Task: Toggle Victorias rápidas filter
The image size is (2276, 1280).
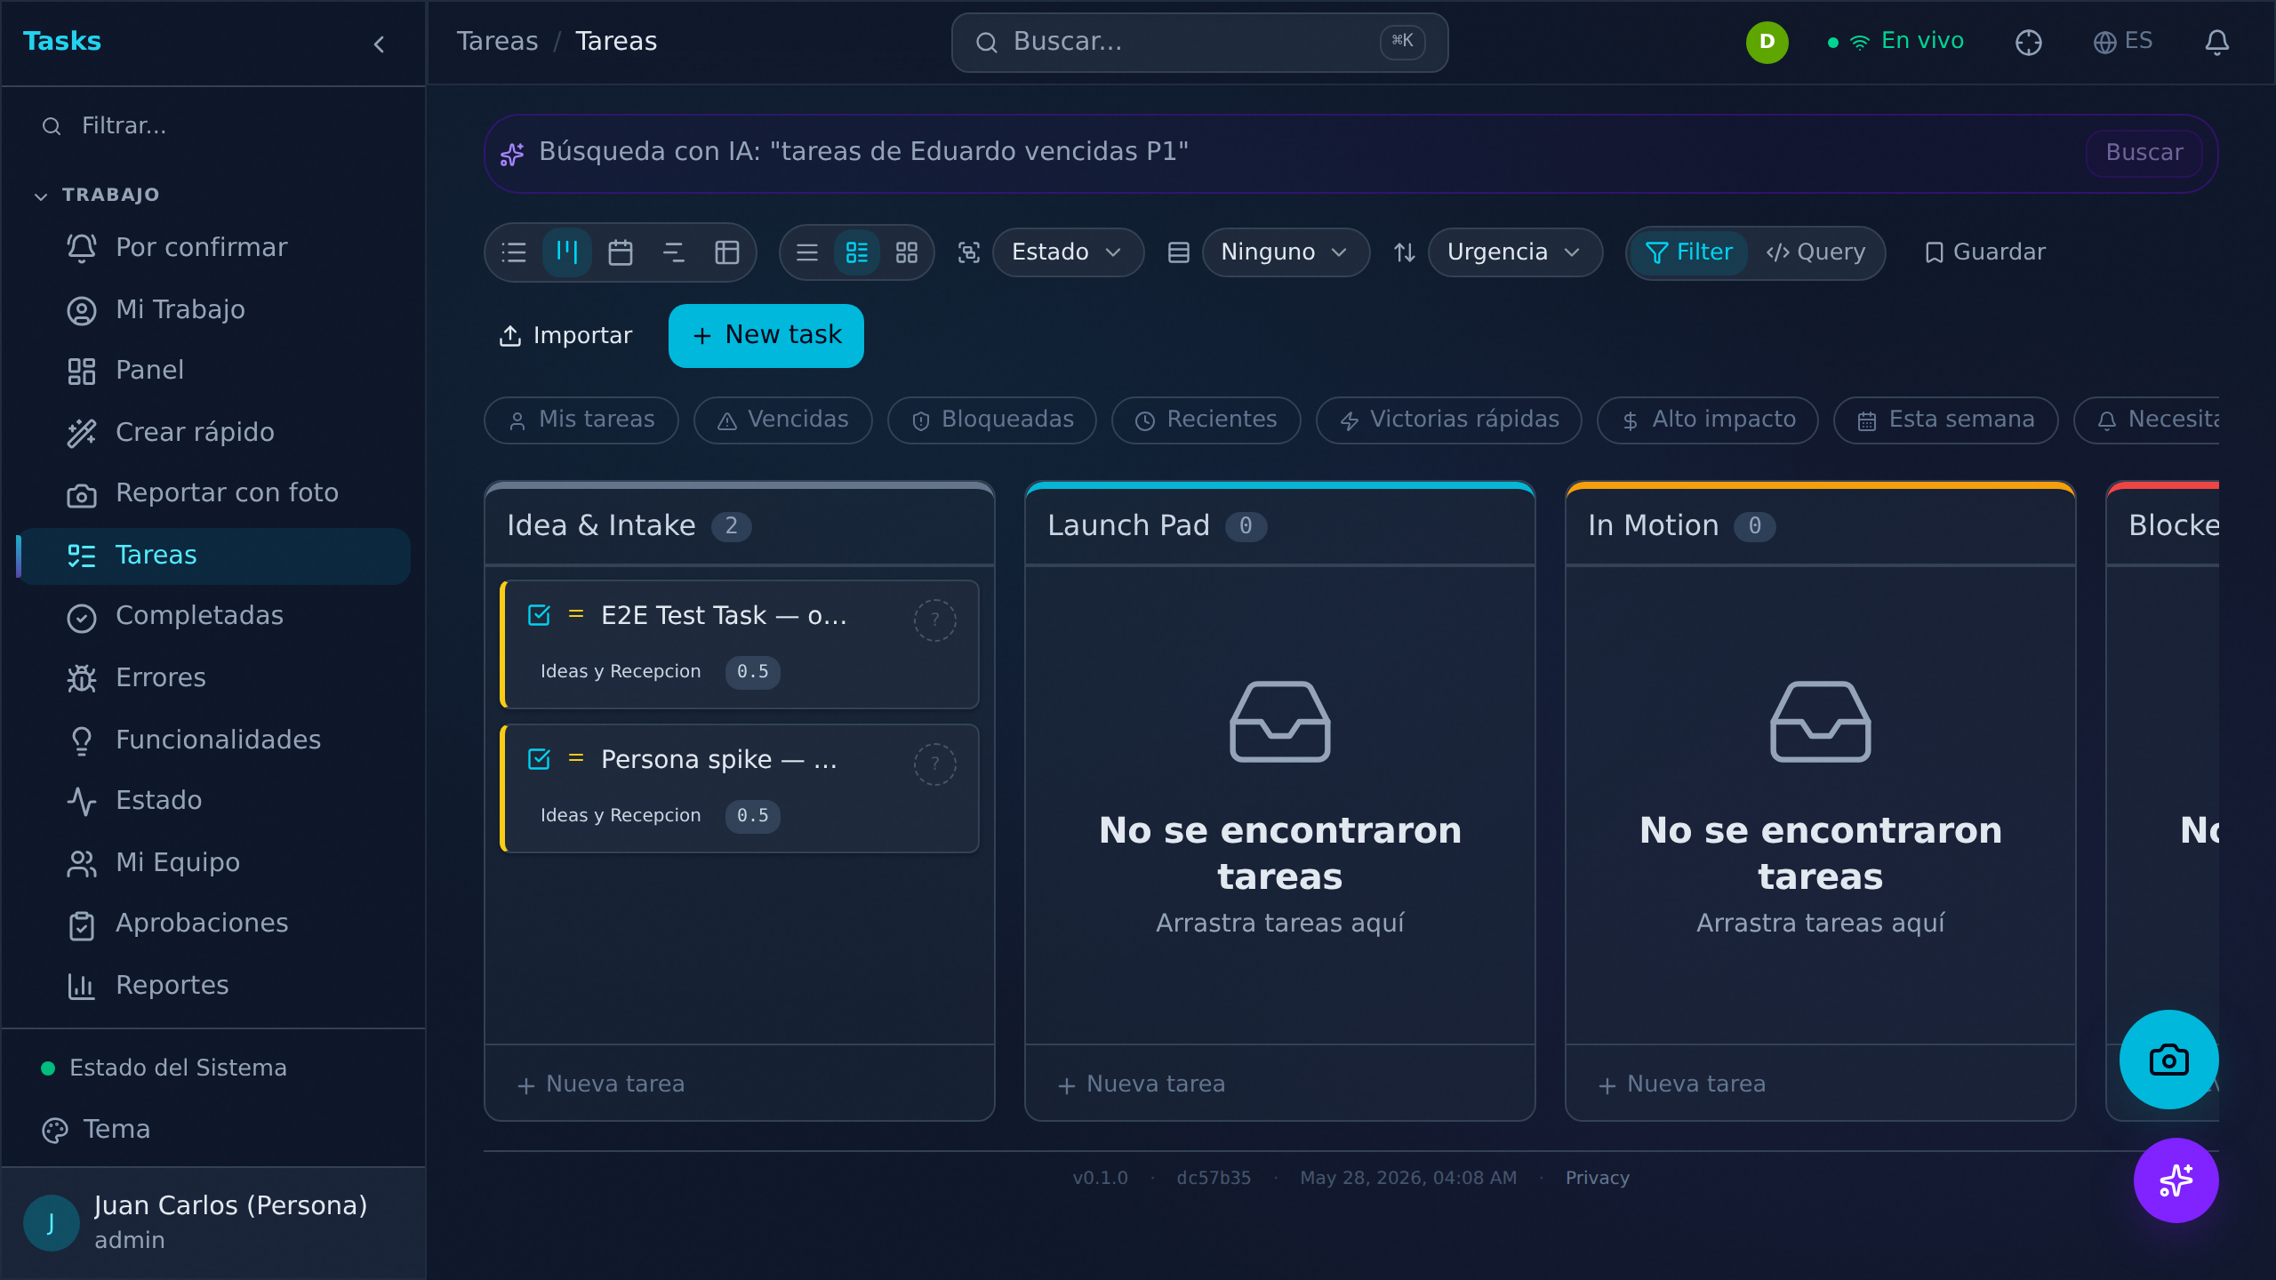Action: tap(1449, 420)
